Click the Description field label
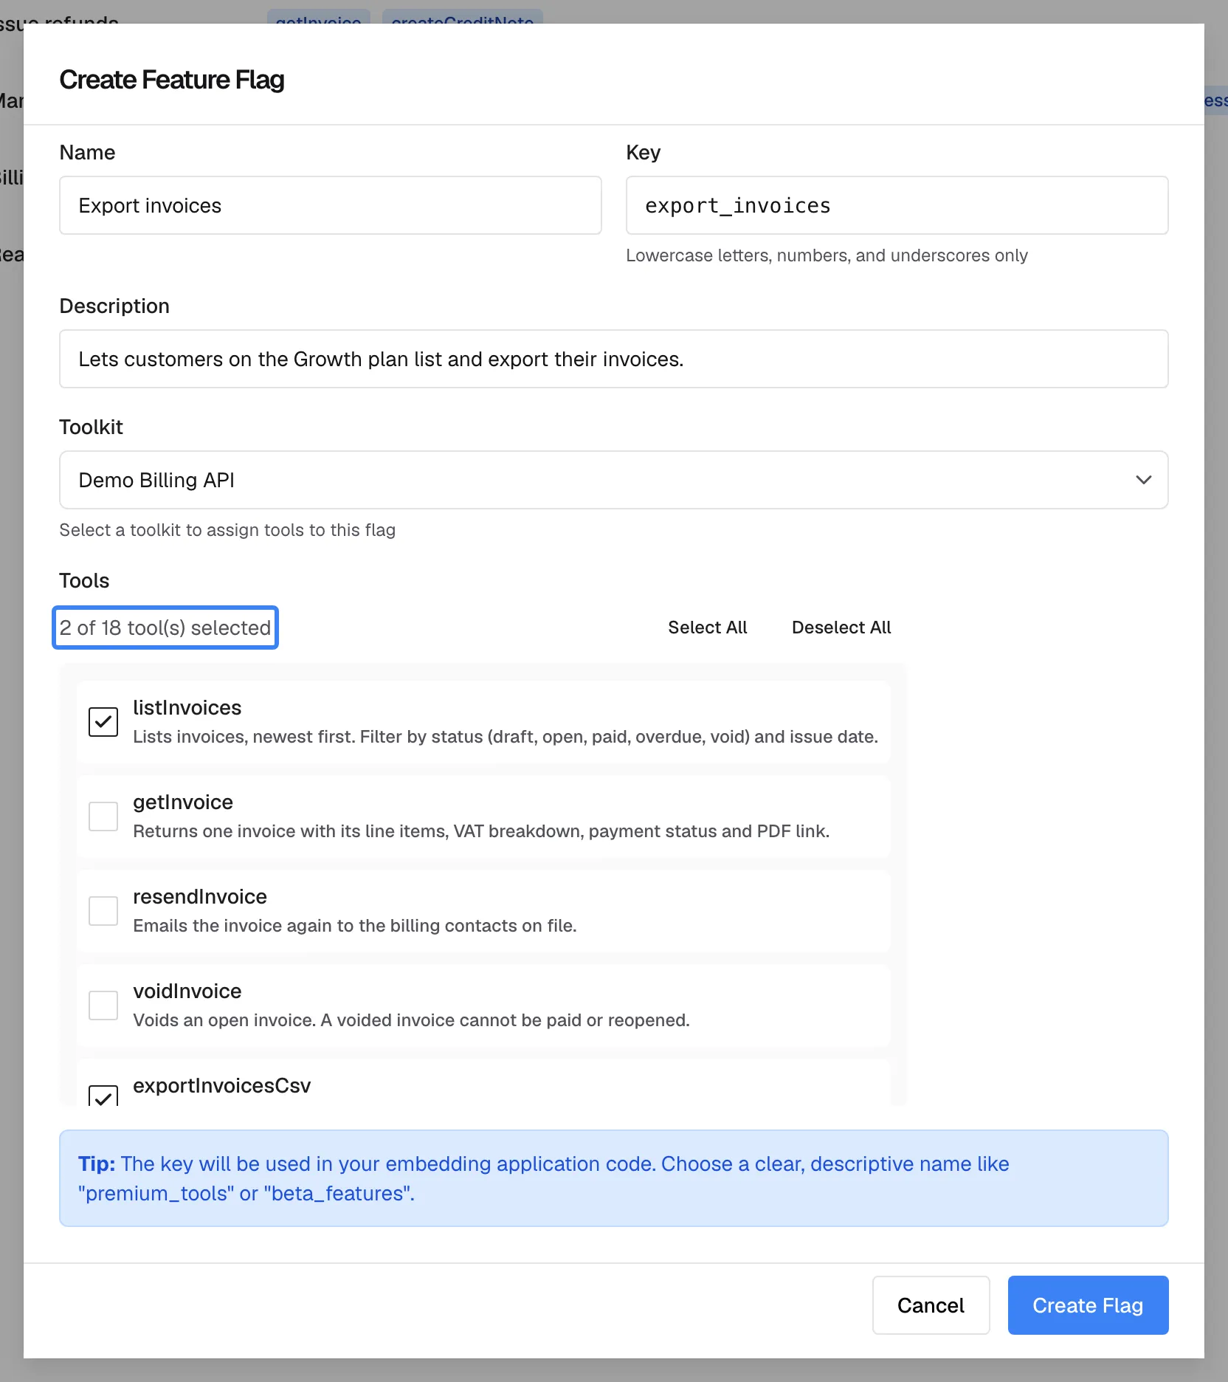The width and height of the screenshot is (1228, 1382). point(114,306)
